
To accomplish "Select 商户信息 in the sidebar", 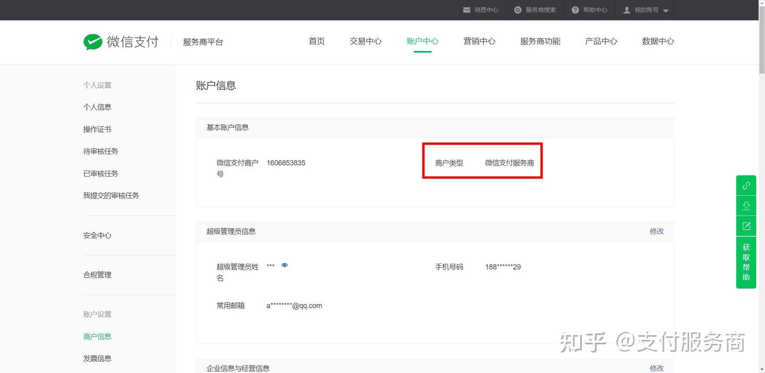I will 97,336.
